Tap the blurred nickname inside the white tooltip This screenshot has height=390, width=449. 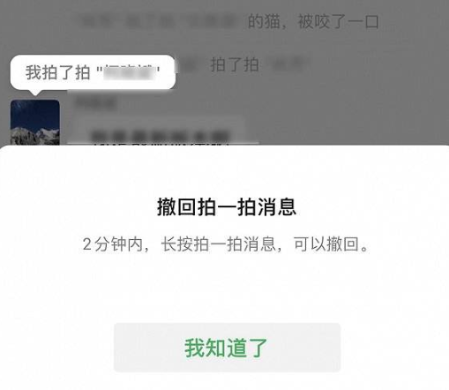tap(130, 72)
